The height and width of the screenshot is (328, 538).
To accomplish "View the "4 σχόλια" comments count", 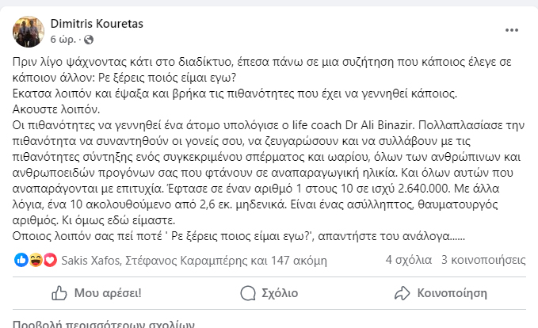I will [x=409, y=260].
